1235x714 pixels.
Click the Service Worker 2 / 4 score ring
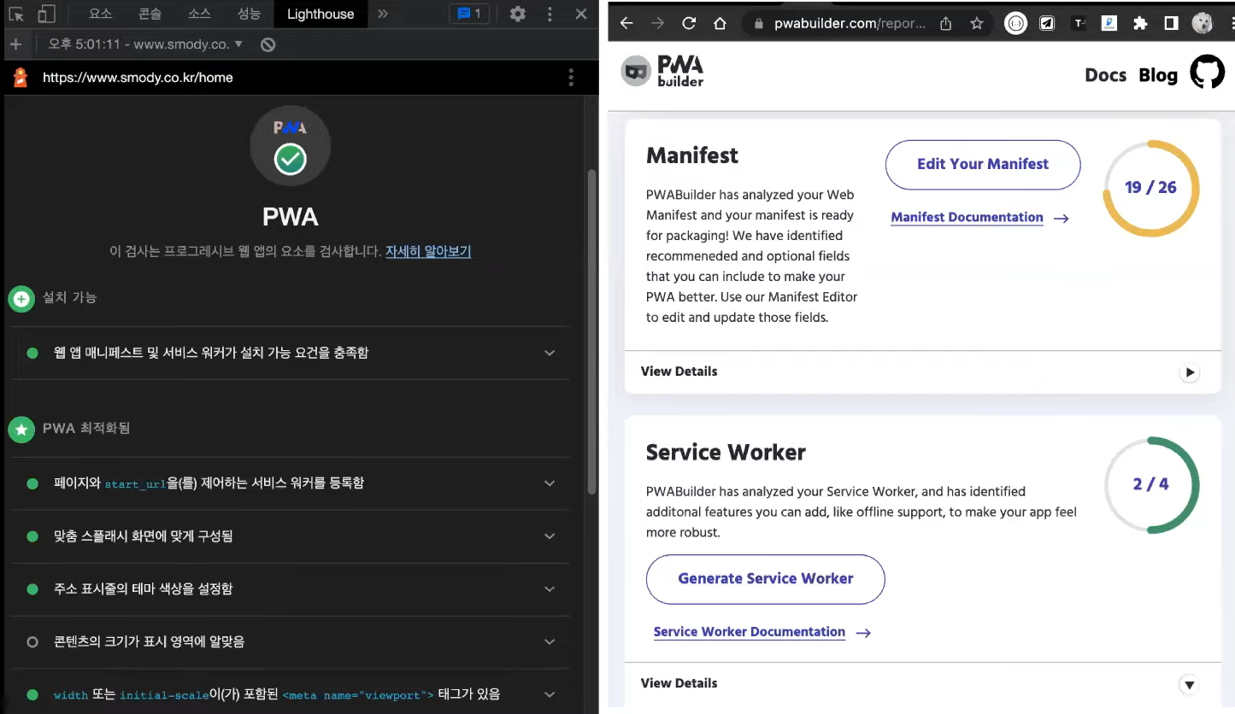coord(1151,484)
